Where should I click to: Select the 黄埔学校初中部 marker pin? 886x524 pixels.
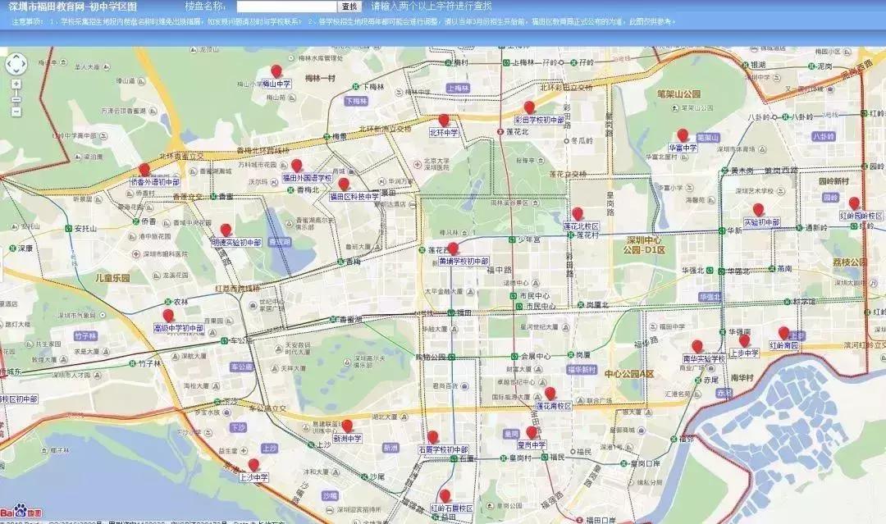pos(453,249)
